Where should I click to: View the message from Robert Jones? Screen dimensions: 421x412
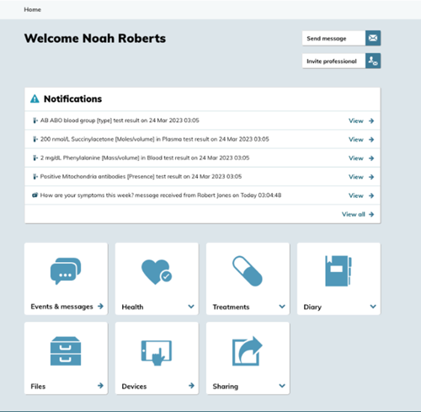coord(361,195)
